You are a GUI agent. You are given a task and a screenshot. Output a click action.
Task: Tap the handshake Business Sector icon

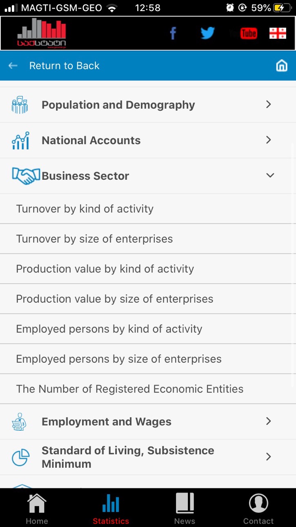coord(26,176)
